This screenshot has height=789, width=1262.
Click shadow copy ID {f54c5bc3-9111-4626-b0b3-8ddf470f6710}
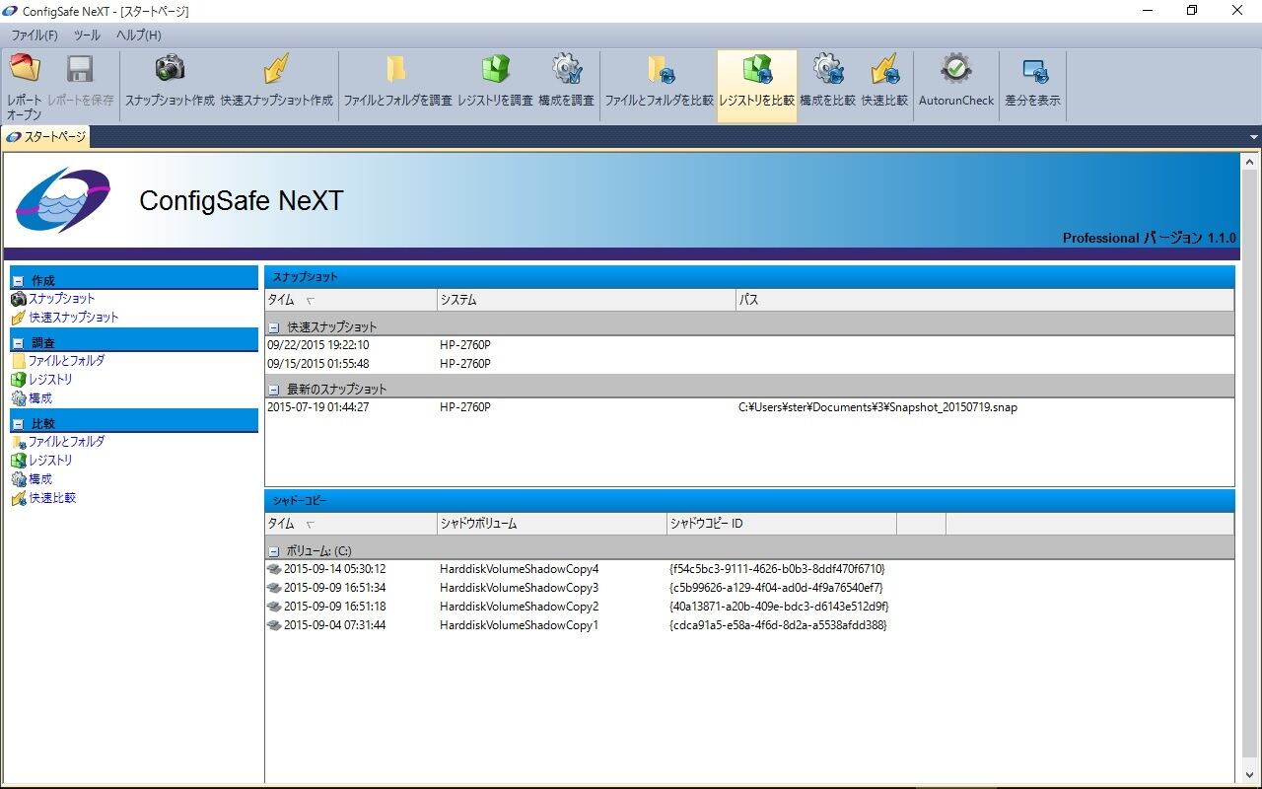tap(777, 569)
